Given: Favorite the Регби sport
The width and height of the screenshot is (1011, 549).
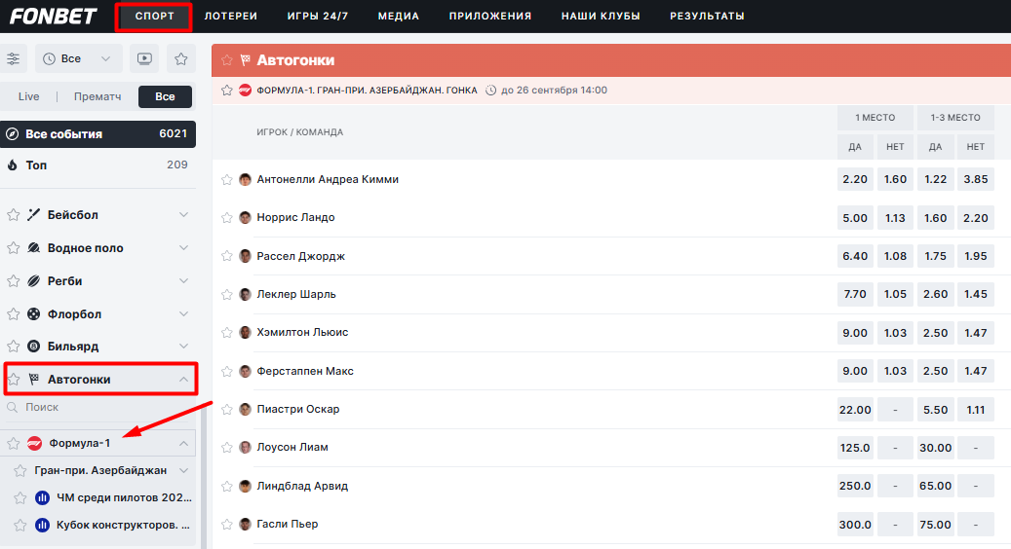Looking at the screenshot, I should point(13,281).
